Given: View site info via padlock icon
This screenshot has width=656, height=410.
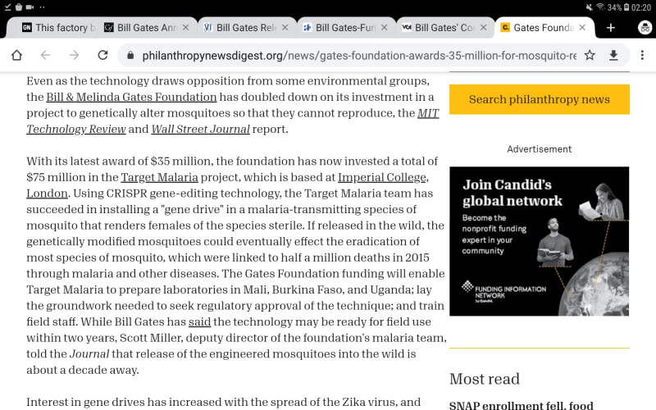Looking at the screenshot, I should [x=130, y=55].
